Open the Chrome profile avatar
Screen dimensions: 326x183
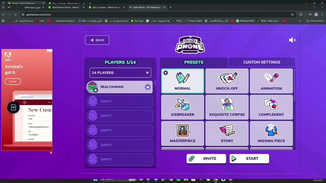(x=316, y=14)
